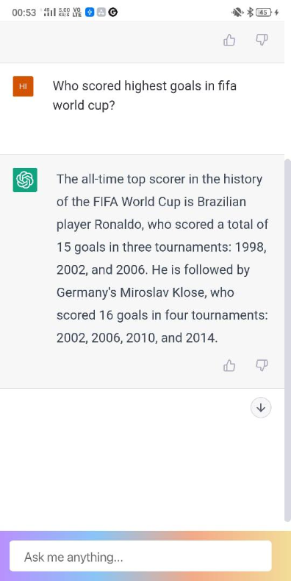The image size is (291, 581).
Task: Tap the muted bell status icon
Action: pos(237,13)
